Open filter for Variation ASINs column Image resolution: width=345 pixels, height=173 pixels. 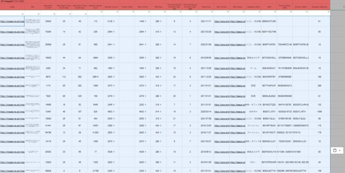coord(307,12)
